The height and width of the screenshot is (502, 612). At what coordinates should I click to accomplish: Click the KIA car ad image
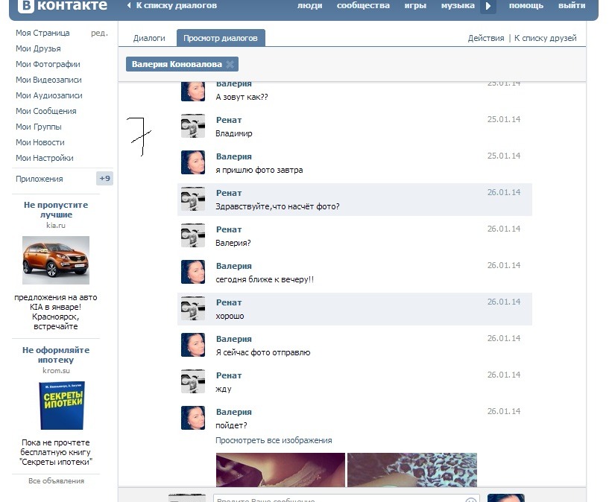coord(56,260)
